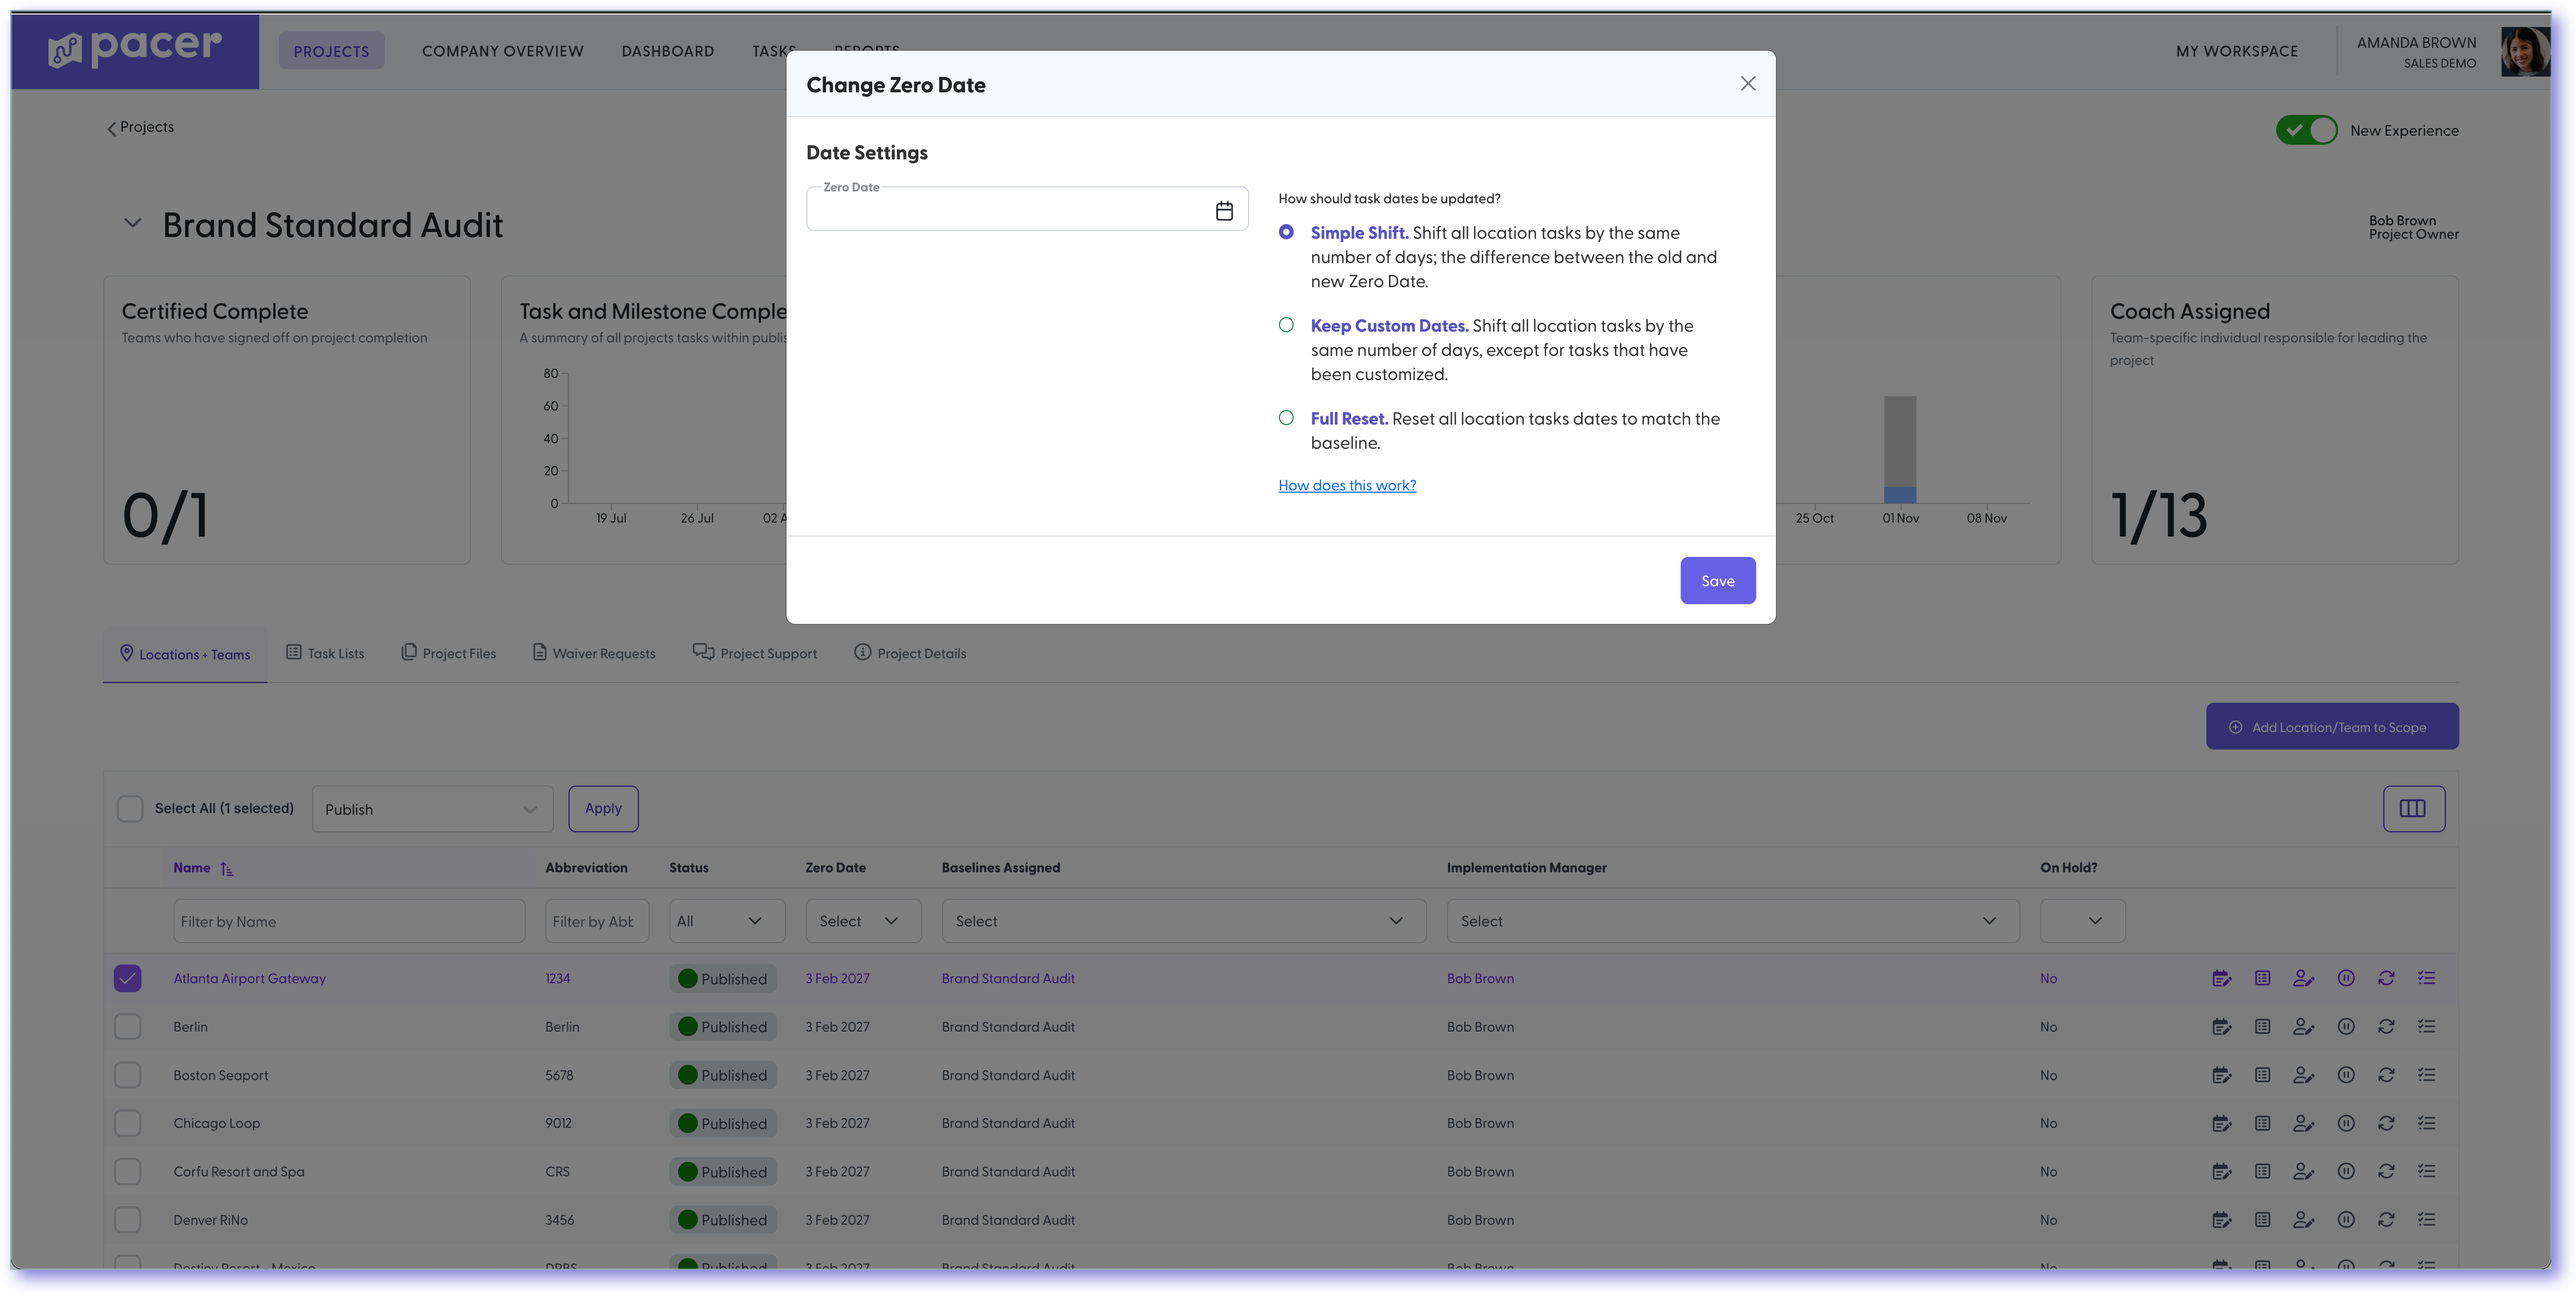Uncheck the Atlanta Airport Gateway checkbox
The height and width of the screenshot is (1294, 2576).
click(x=127, y=978)
